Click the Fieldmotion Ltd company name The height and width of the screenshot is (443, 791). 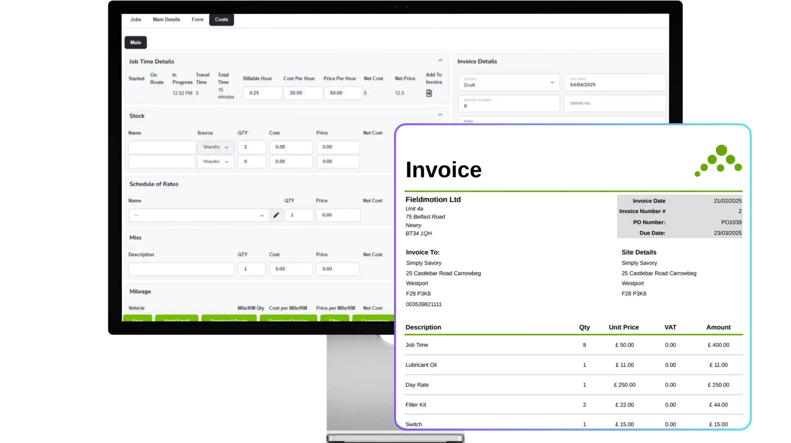point(433,200)
